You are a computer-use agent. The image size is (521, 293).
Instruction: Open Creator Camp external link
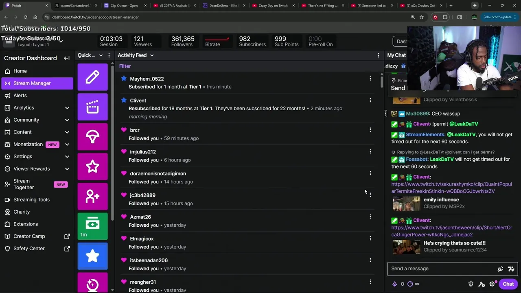click(37, 236)
